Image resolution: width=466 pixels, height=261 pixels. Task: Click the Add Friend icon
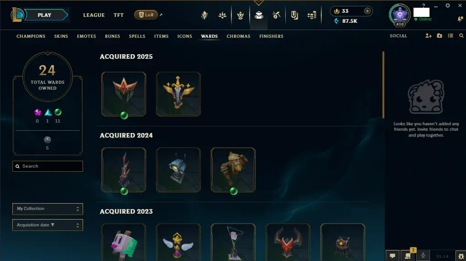(428, 36)
